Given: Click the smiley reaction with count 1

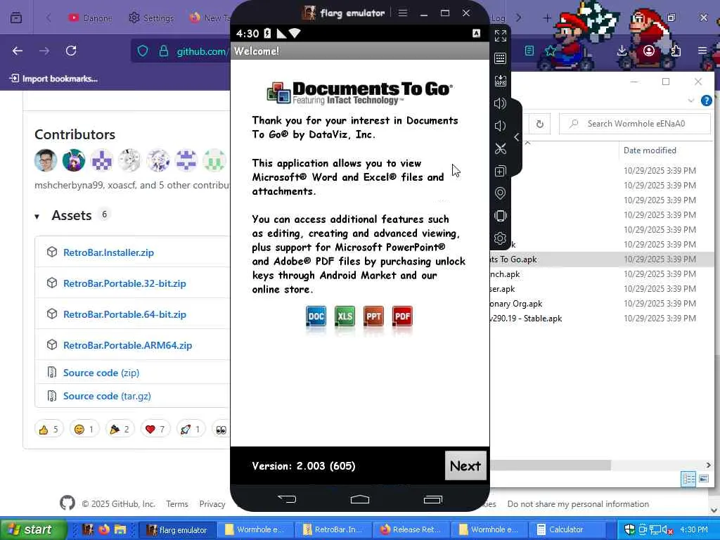Looking at the screenshot, I should [84, 430].
